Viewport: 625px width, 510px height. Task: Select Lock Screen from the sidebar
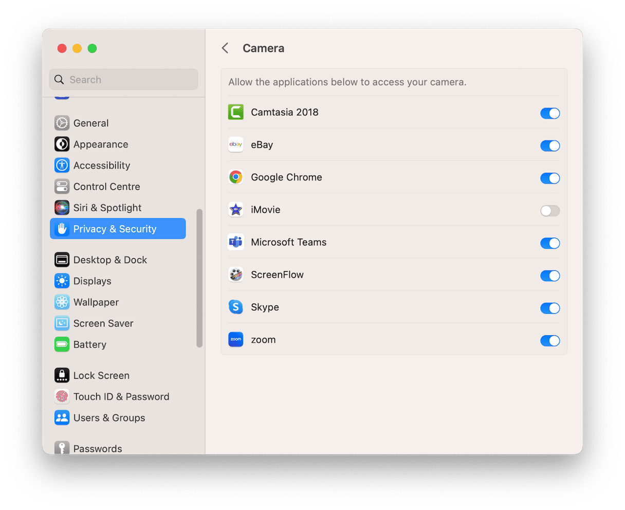point(101,376)
